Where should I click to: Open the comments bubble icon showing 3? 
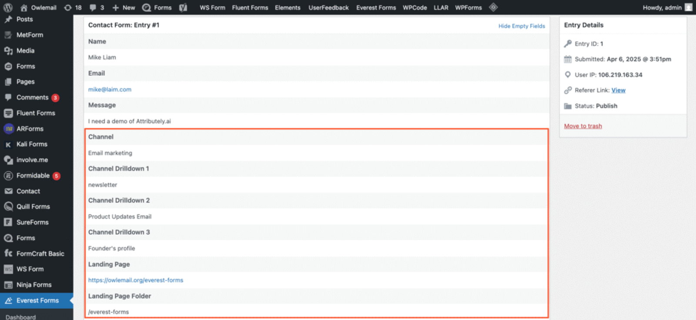tap(93, 8)
